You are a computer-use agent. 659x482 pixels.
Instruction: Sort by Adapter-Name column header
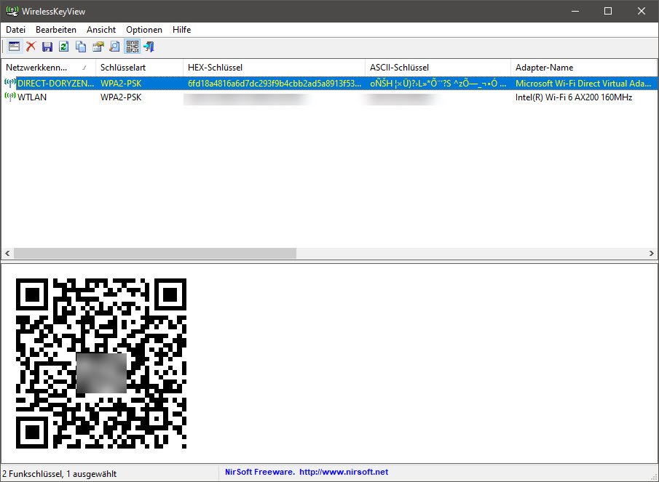583,68
